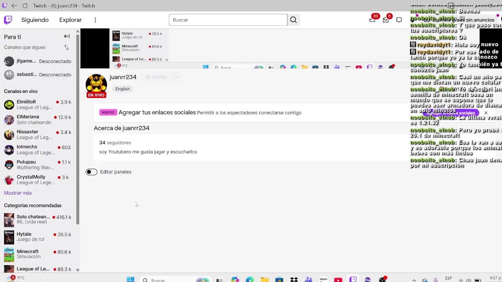
Task: Open Microsoft Store taskbar icon
Action: pyautogui.click(x=279, y=280)
